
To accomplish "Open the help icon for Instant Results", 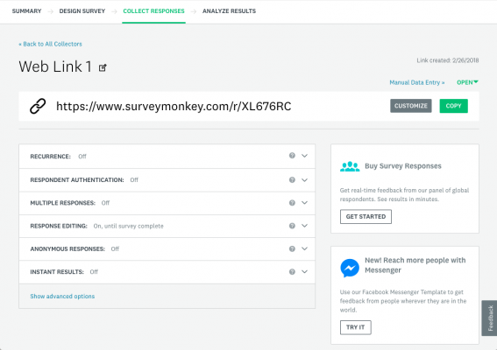I will click(292, 271).
